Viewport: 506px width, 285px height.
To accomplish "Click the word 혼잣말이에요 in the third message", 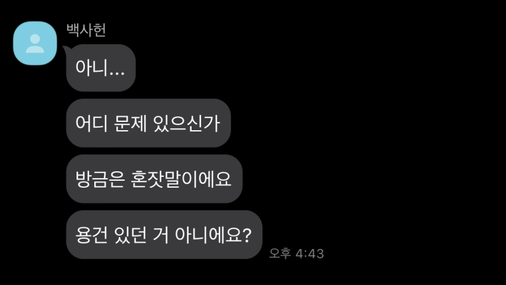I will click(182, 179).
